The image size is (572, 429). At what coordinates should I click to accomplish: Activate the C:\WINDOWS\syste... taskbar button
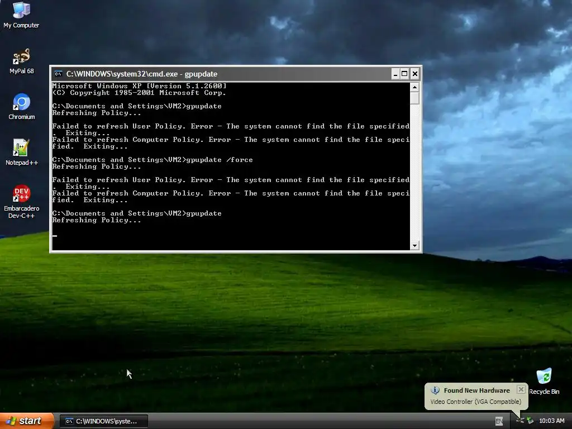point(103,421)
